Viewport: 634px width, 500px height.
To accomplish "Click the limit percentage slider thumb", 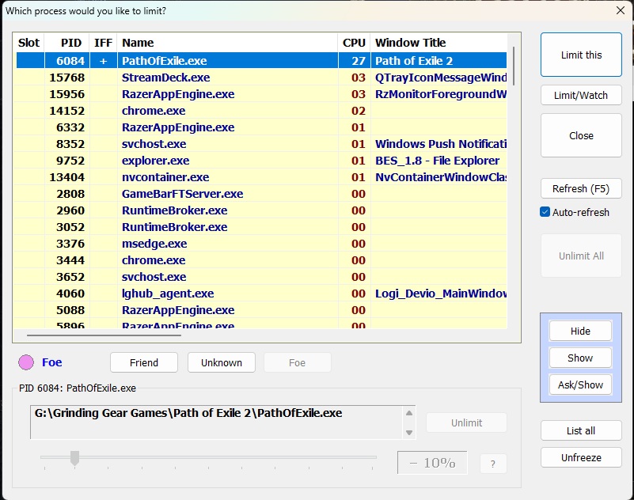I will [75, 458].
